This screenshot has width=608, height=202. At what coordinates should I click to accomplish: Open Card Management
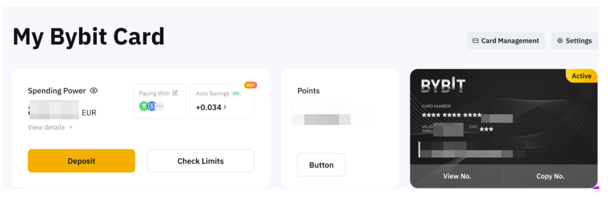[505, 41]
